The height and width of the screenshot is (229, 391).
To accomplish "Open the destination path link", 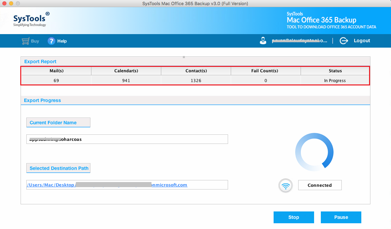I will pos(107,185).
